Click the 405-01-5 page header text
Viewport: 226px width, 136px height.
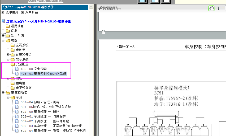(x=125, y=47)
